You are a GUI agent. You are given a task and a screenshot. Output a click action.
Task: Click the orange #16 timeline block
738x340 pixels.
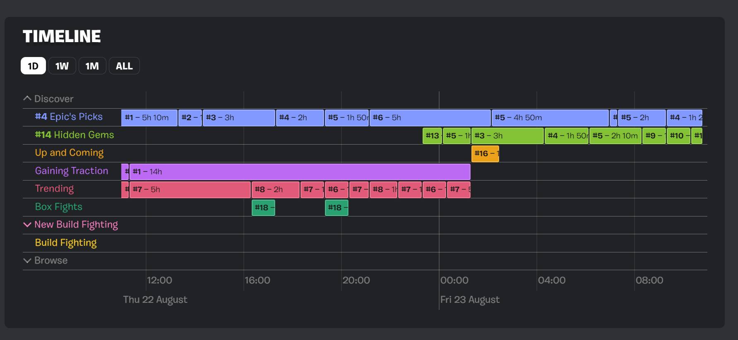pyautogui.click(x=485, y=154)
